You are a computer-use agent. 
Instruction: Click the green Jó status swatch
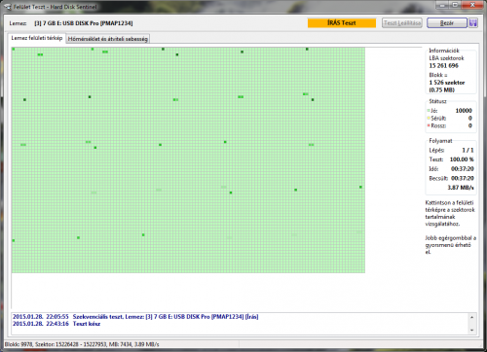pyautogui.click(x=429, y=111)
